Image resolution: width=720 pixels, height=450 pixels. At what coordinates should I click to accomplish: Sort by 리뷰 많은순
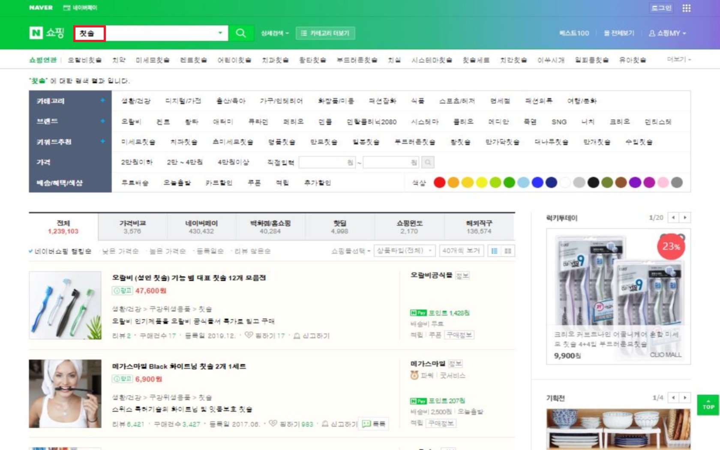(x=252, y=251)
